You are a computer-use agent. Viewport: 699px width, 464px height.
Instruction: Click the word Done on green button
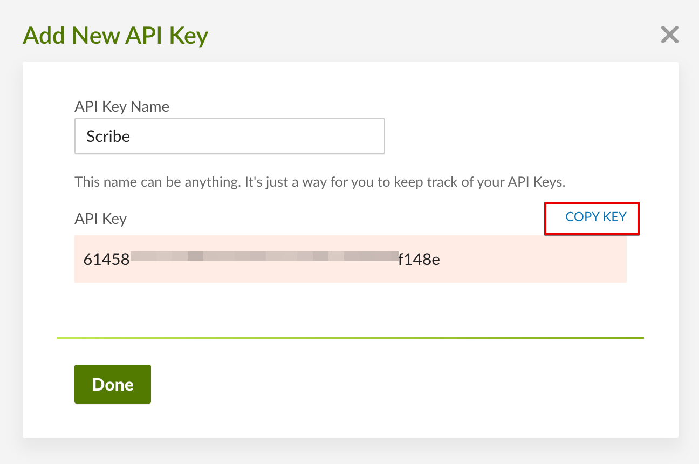113,384
